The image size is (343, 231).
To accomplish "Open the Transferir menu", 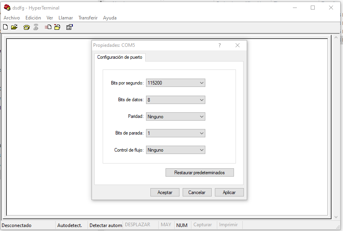I will click(88, 18).
